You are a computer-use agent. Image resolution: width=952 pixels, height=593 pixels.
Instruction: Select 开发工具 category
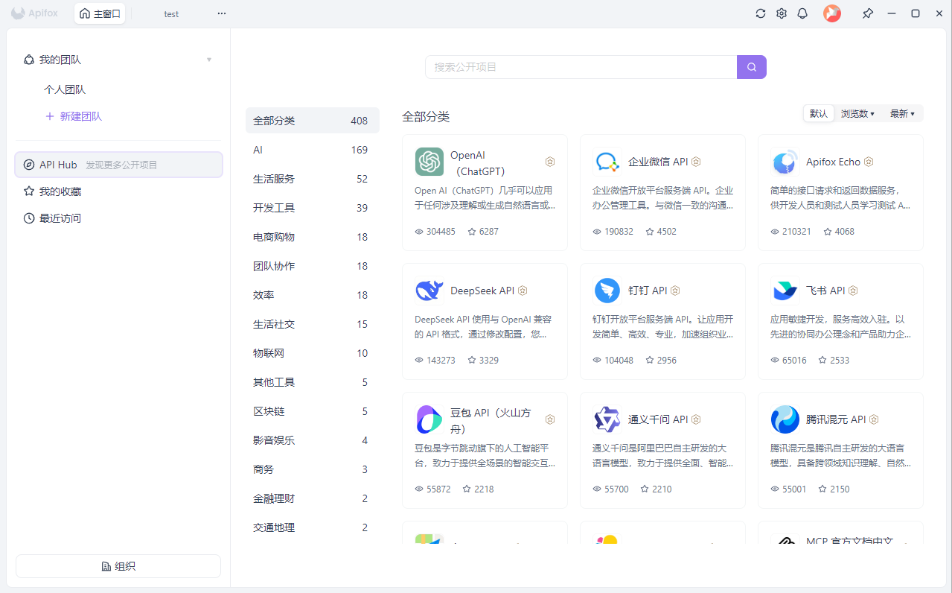coord(313,208)
